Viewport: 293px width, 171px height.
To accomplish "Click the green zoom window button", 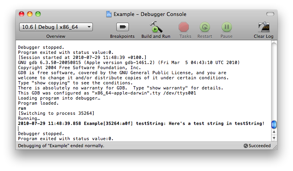I will [x=38, y=14].
